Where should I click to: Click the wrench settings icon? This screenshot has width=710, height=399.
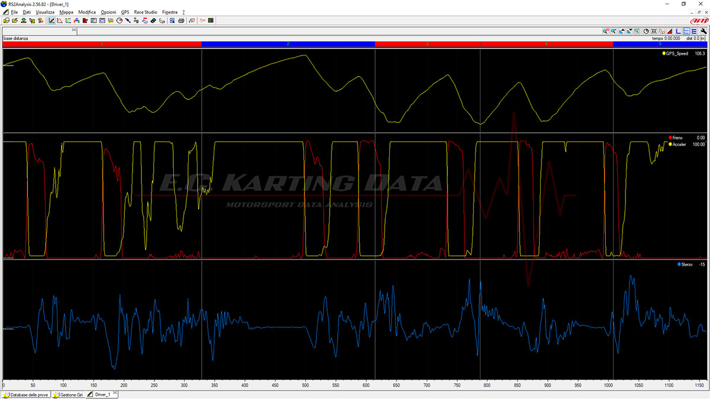703,31
